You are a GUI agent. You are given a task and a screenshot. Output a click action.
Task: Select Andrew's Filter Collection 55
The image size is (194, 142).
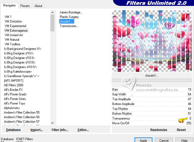pyautogui.click(x=22, y=113)
